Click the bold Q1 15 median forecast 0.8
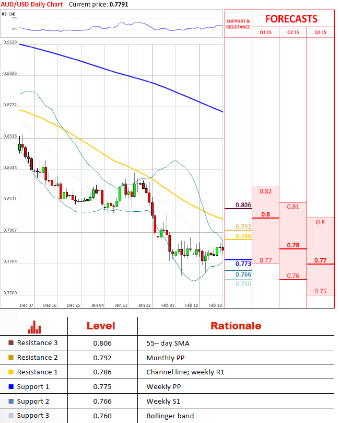 pyautogui.click(x=266, y=214)
